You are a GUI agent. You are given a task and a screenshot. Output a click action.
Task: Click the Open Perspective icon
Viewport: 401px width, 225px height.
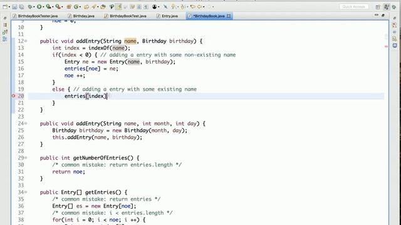(x=378, y=7)
